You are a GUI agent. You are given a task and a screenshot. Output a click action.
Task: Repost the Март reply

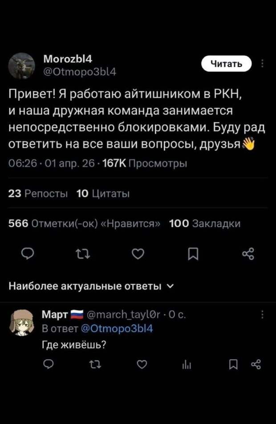click(94, 365)
